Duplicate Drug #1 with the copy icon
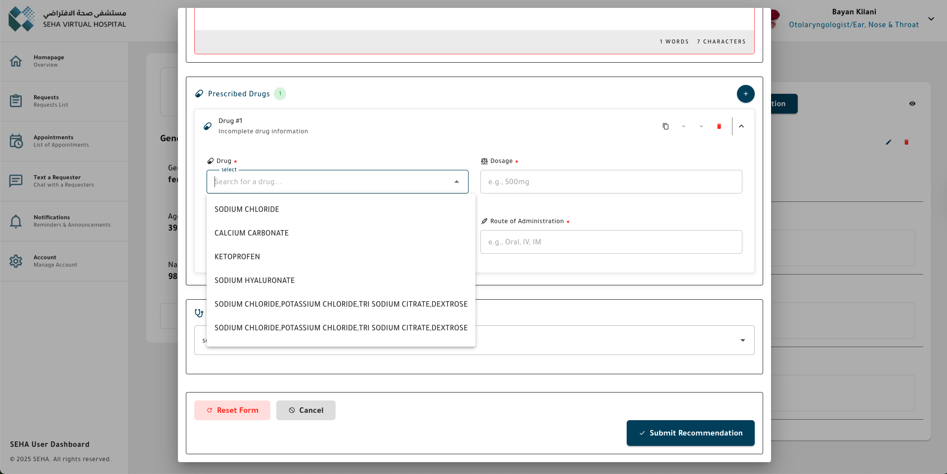 [665, 126]
